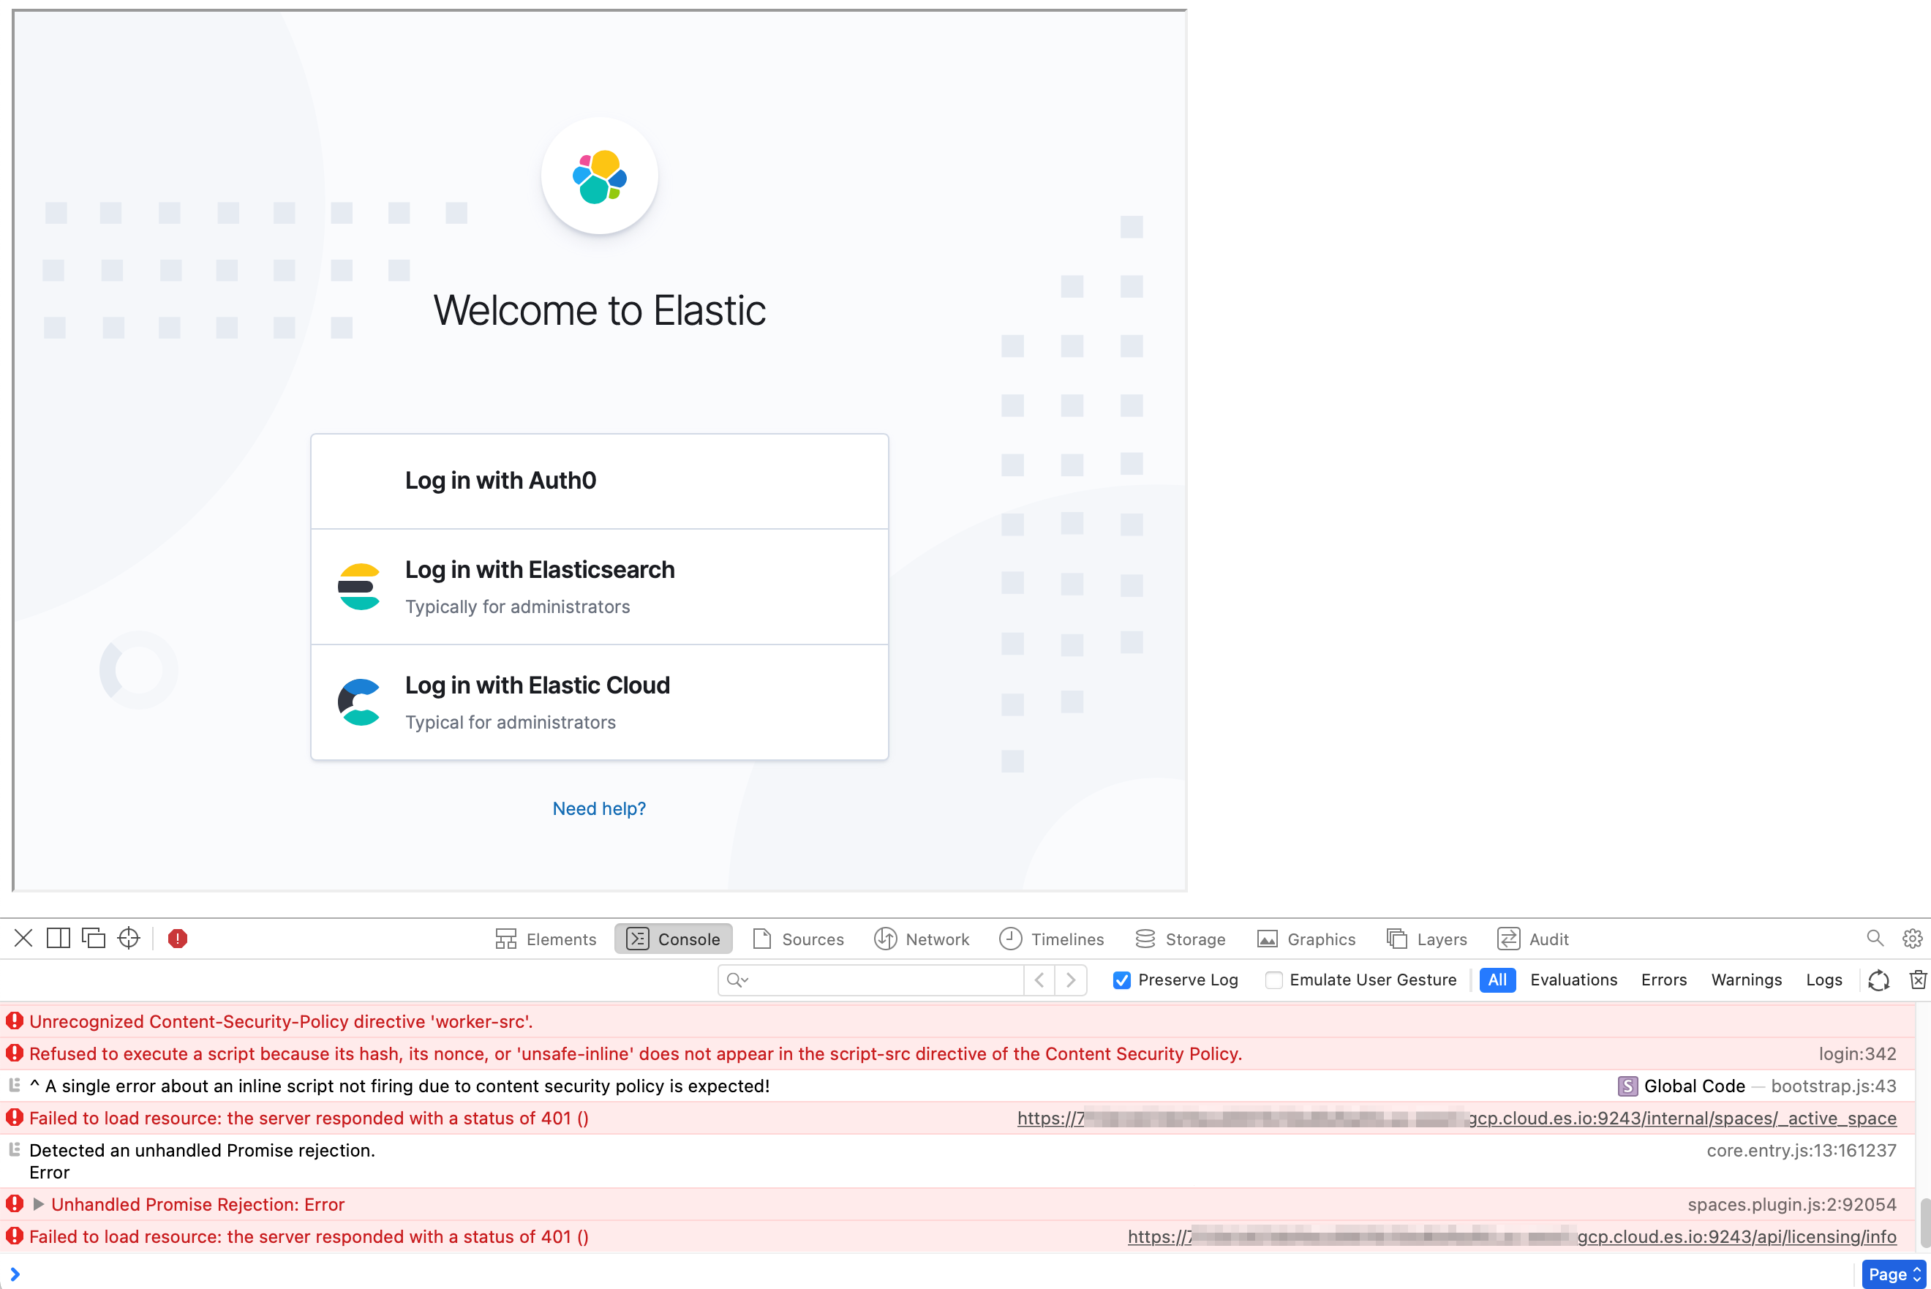Go to previous filter result arrow
This screenshot has height=1289, width=1931.
(1039, 980)
